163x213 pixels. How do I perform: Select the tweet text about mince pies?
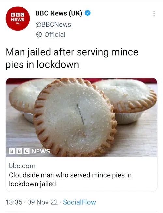[x=72, y=59]
